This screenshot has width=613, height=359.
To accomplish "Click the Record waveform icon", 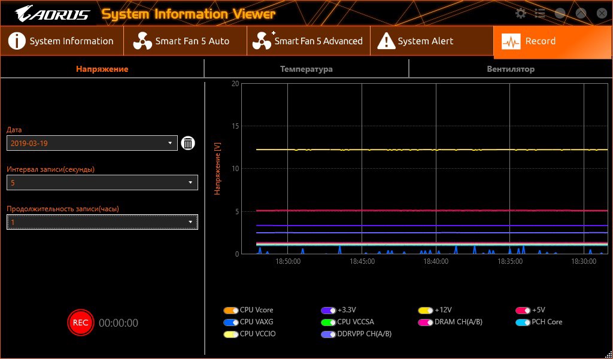I will coord(511,41).
